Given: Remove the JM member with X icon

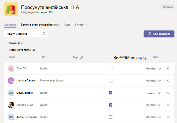Looking at the screenshot, I should click(x=167, y=93).
